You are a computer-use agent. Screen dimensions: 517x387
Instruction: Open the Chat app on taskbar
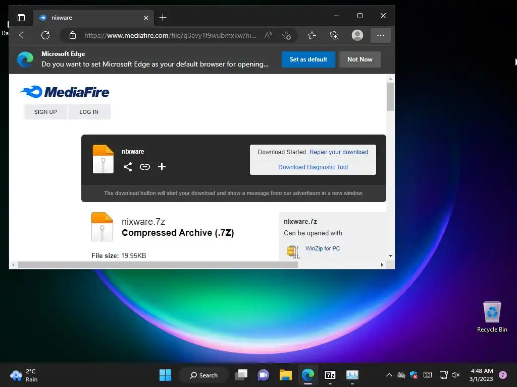click(x=264, y=375)
